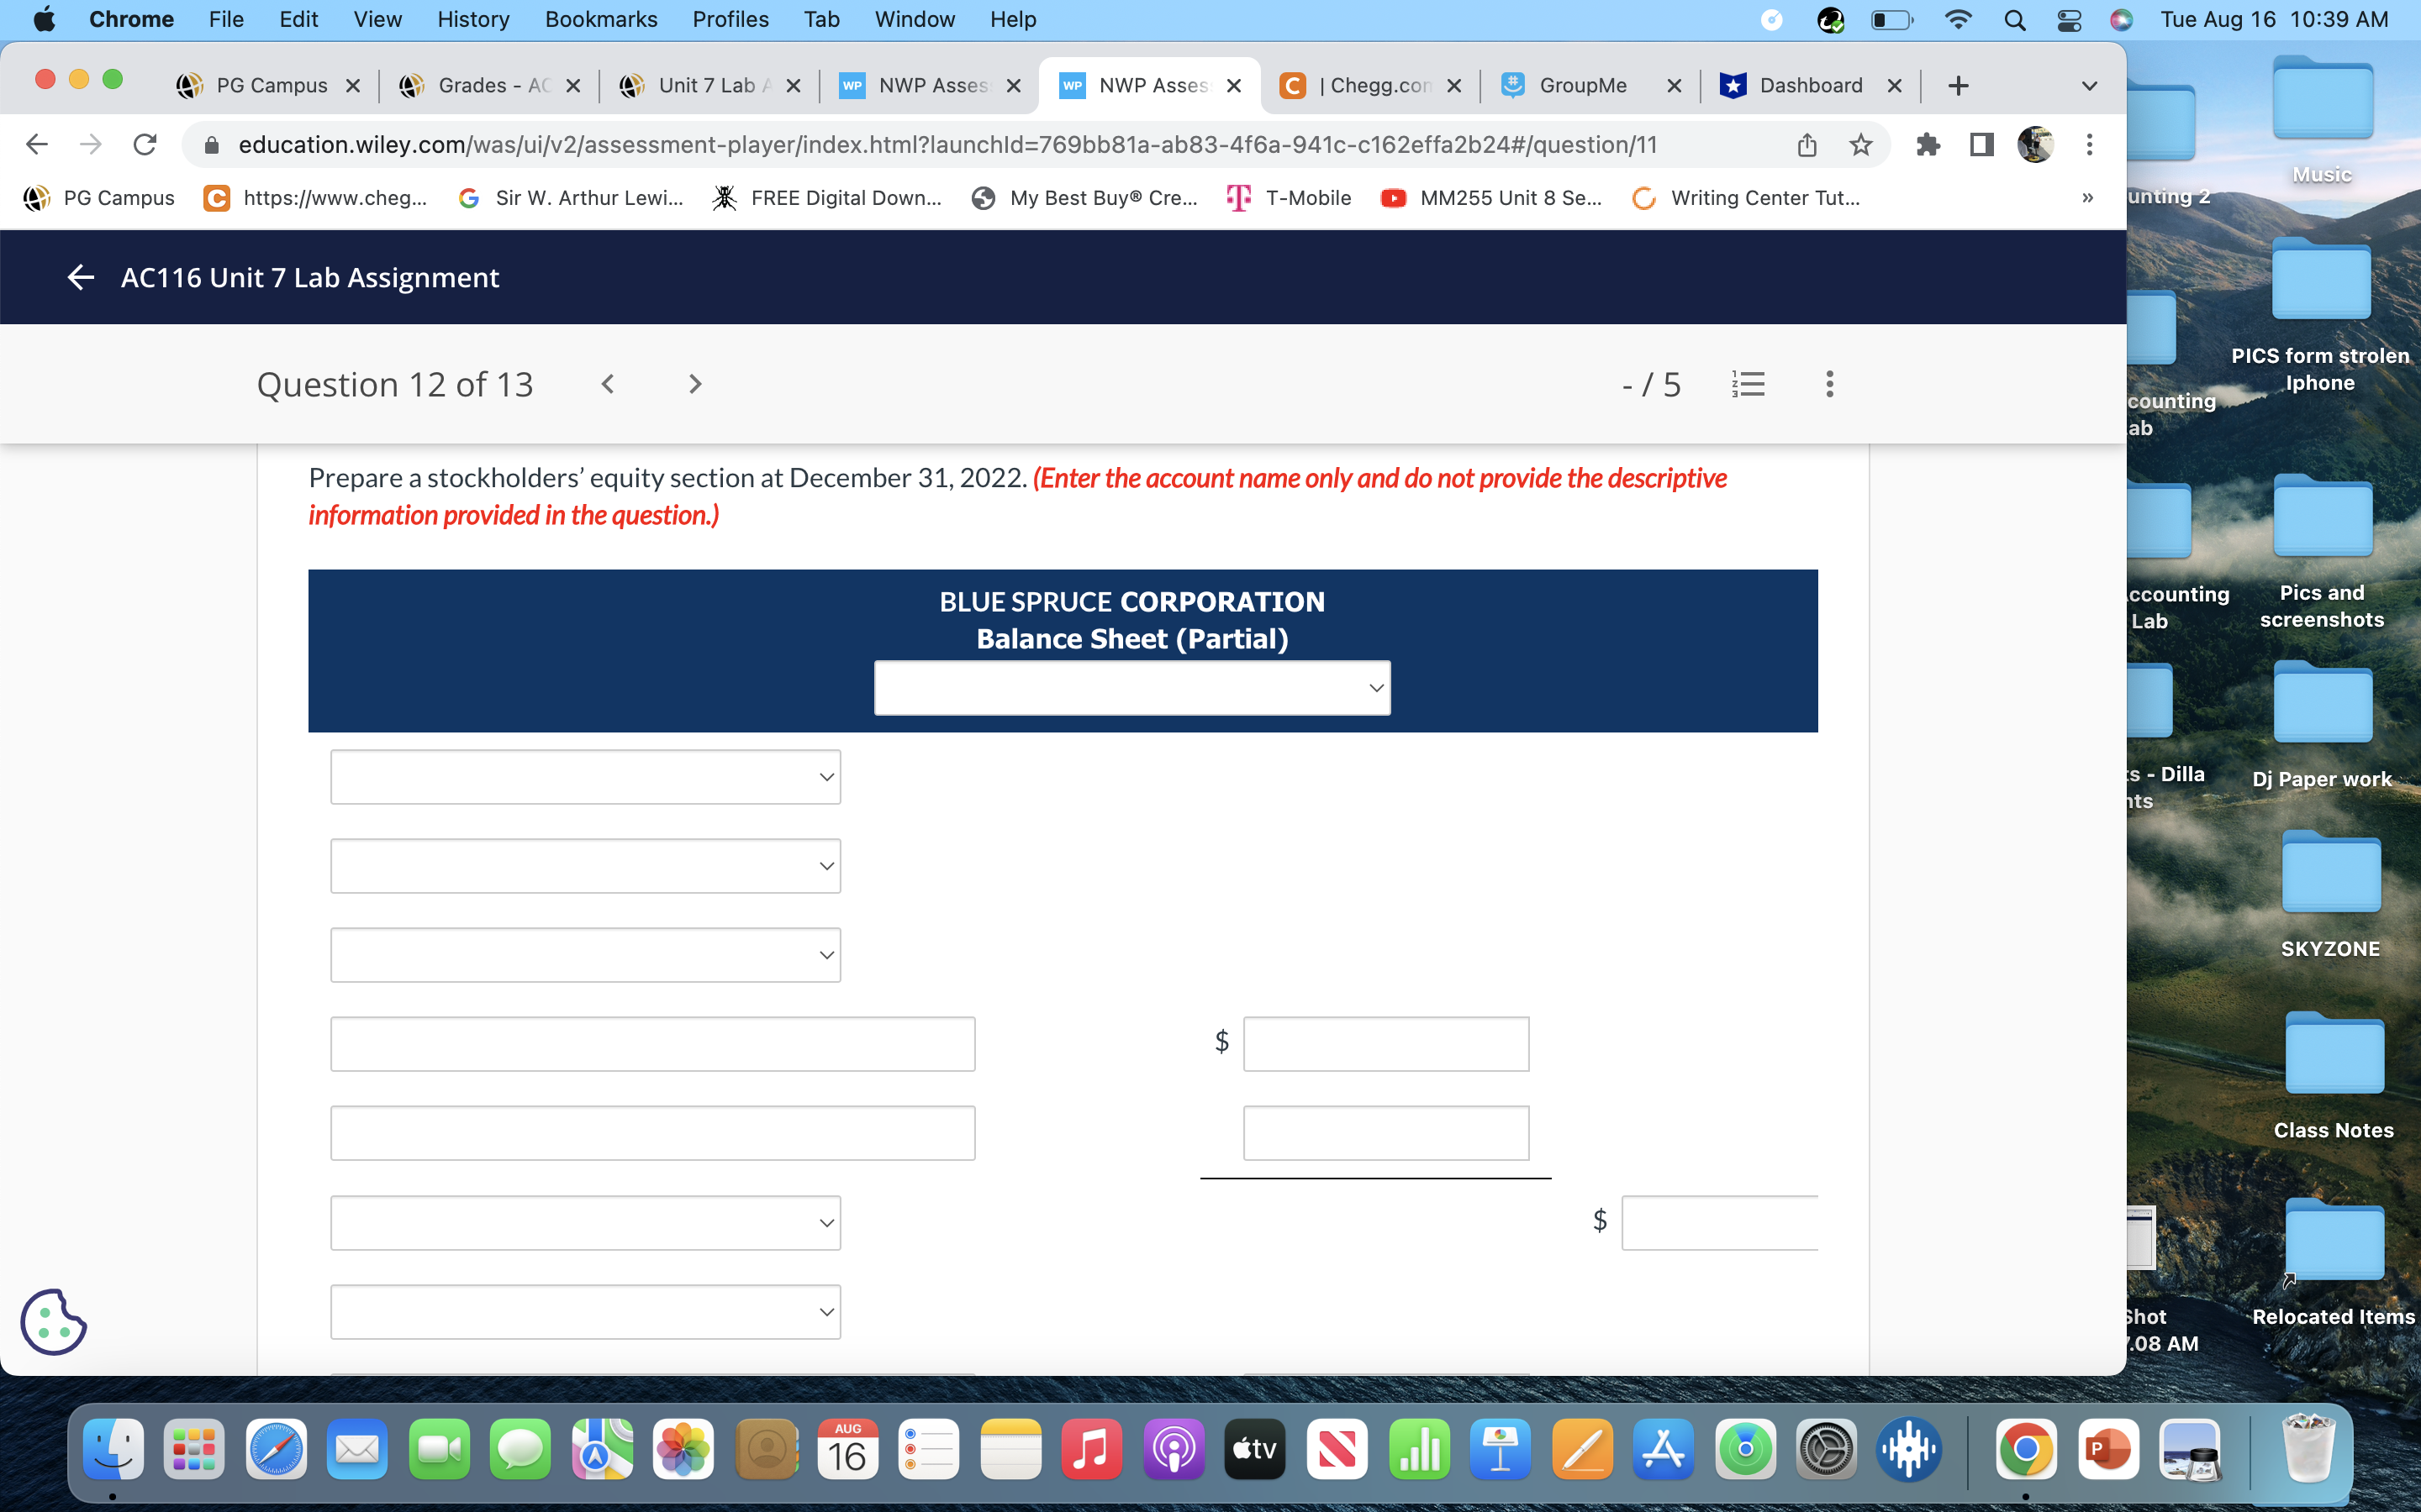Reload the current page
The width and height of the screenshot is (2421, 1512).
point(144,144)
